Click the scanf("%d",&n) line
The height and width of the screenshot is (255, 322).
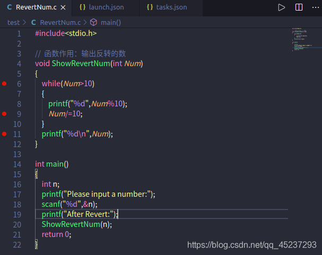69,204
